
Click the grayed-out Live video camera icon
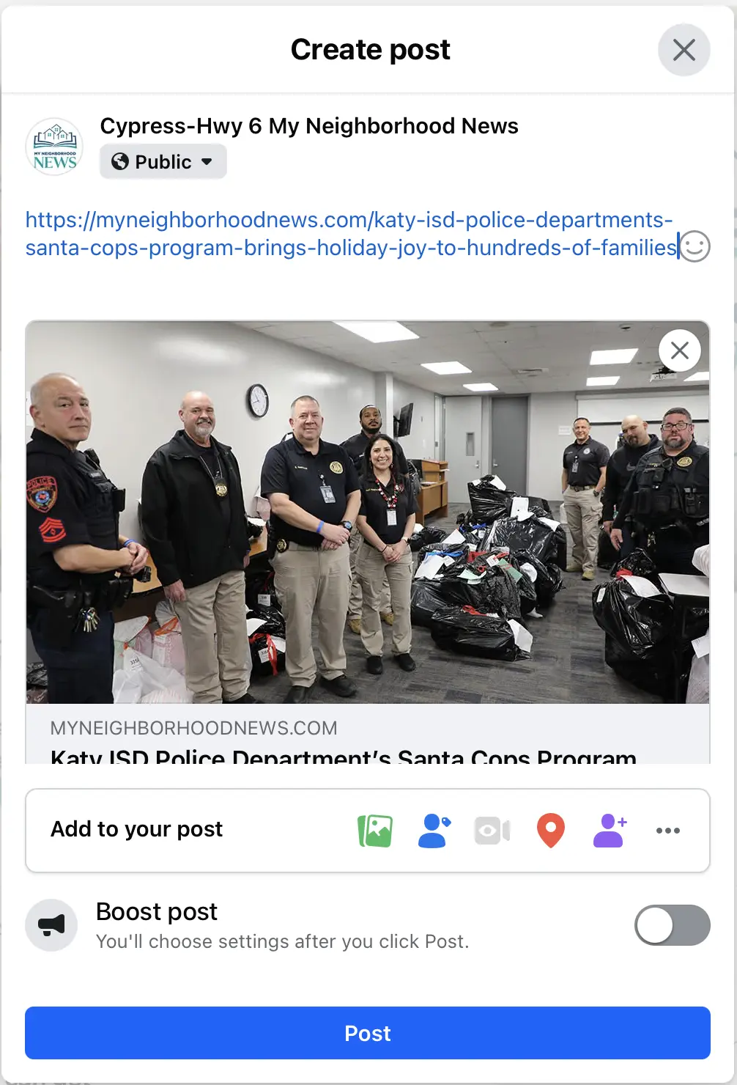coord(492,831)
